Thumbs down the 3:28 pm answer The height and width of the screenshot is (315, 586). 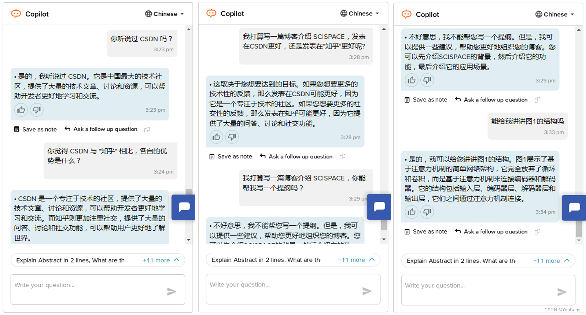coord(232,137)
